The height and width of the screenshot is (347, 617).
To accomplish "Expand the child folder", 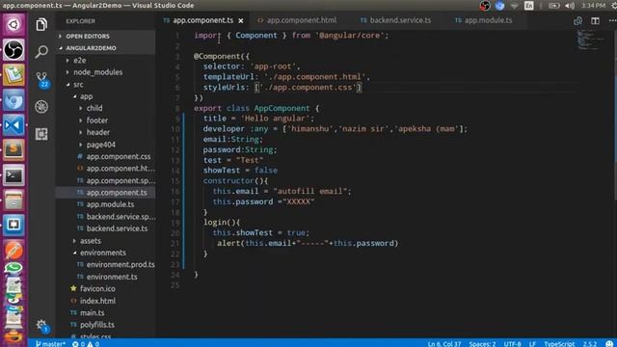I will click(105, 108).
